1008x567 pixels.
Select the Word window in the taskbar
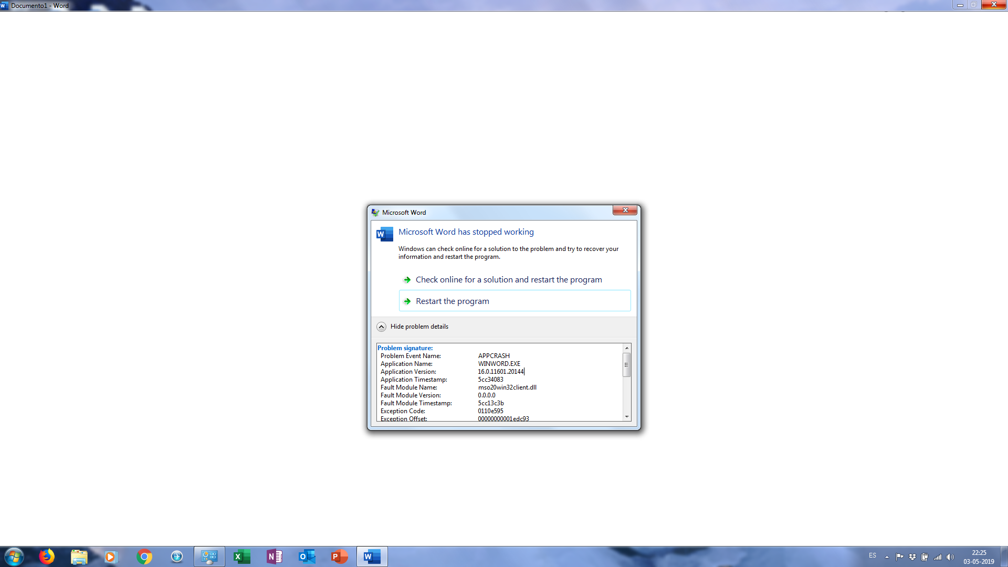372,556
